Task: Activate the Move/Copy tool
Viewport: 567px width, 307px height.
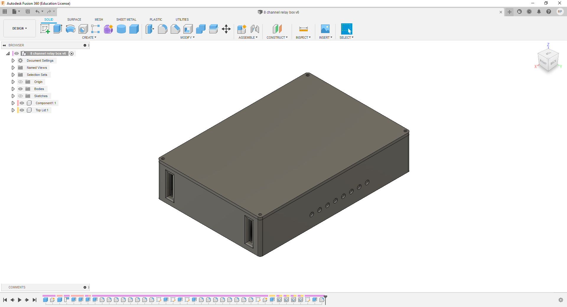Action: tap(226, 29)
